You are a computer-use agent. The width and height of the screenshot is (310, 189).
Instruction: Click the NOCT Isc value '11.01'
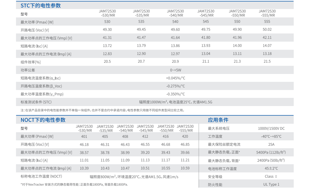[x=84, y=160]
